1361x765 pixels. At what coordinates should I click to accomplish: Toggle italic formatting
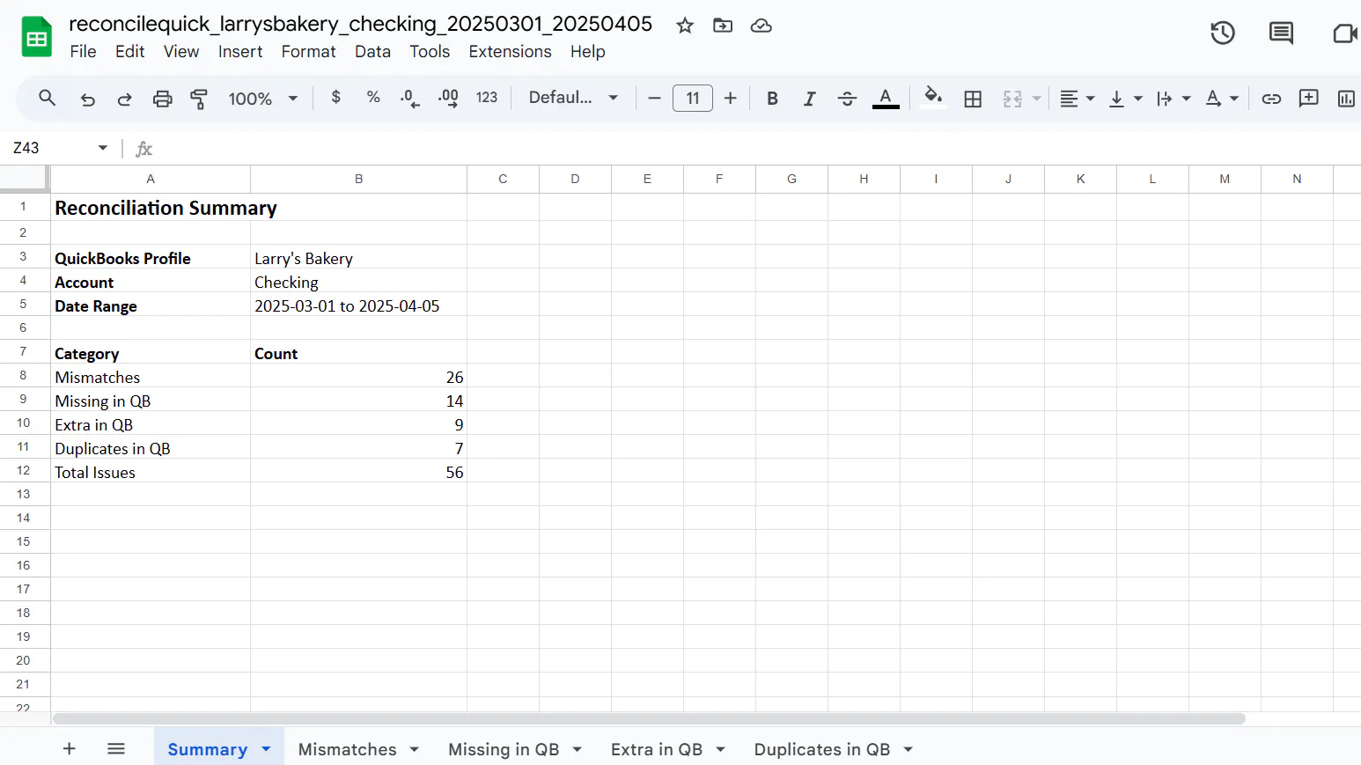point(810,99)
